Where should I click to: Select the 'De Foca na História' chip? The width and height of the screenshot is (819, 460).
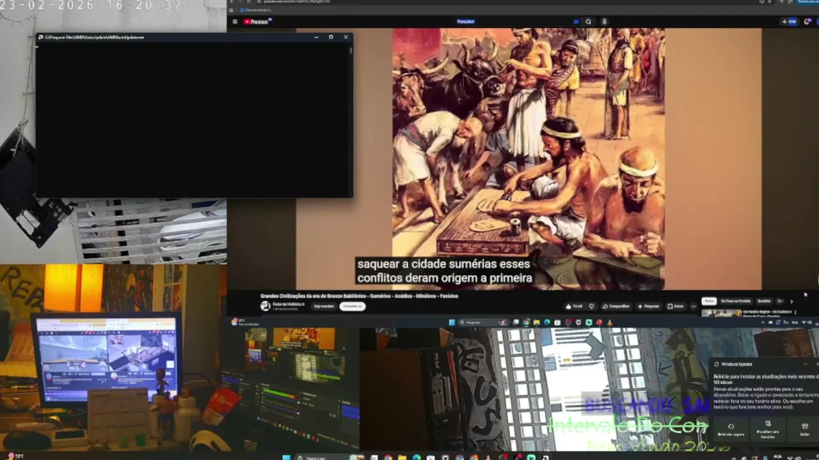click(x=736, y=301)
